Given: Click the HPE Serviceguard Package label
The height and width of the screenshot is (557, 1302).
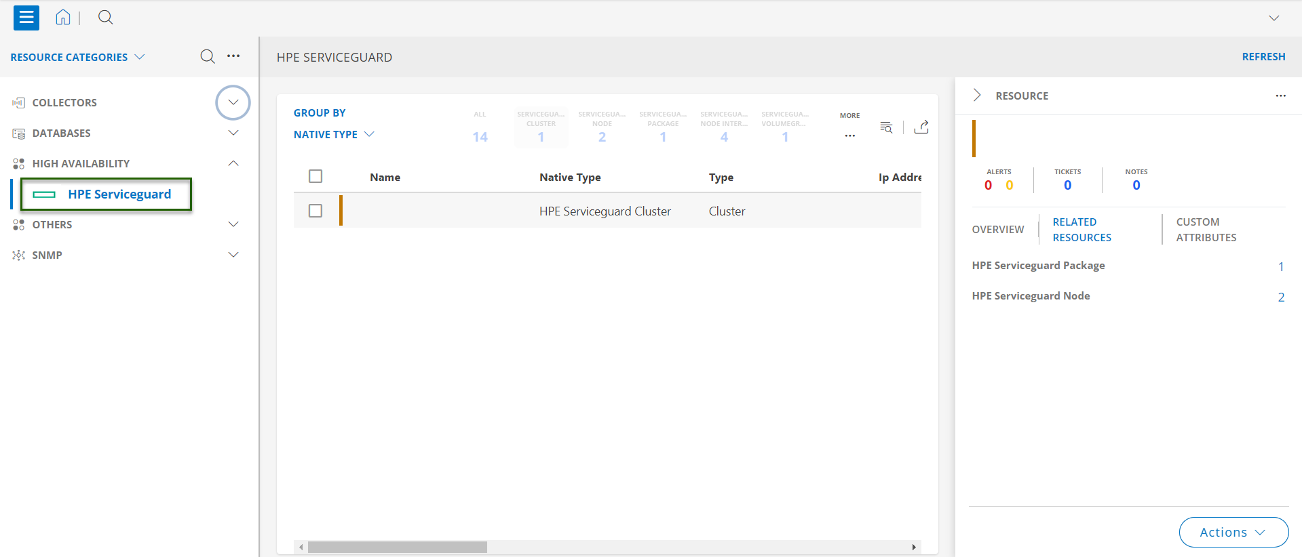Looking at the screenshot, I should tap(1038, 266).
